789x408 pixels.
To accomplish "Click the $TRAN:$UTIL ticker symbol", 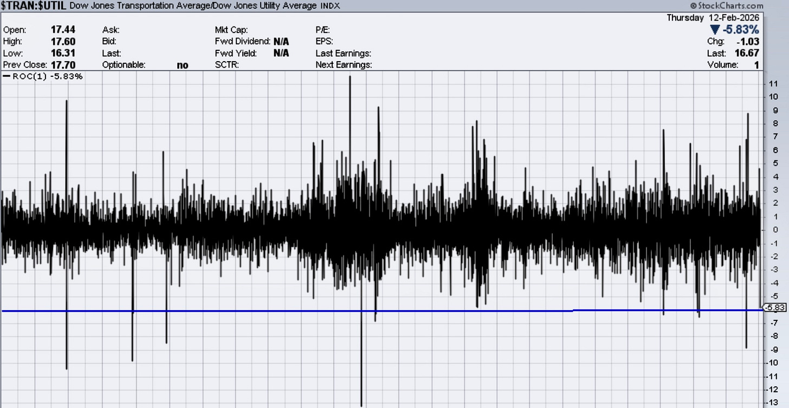I will (34, 6).
